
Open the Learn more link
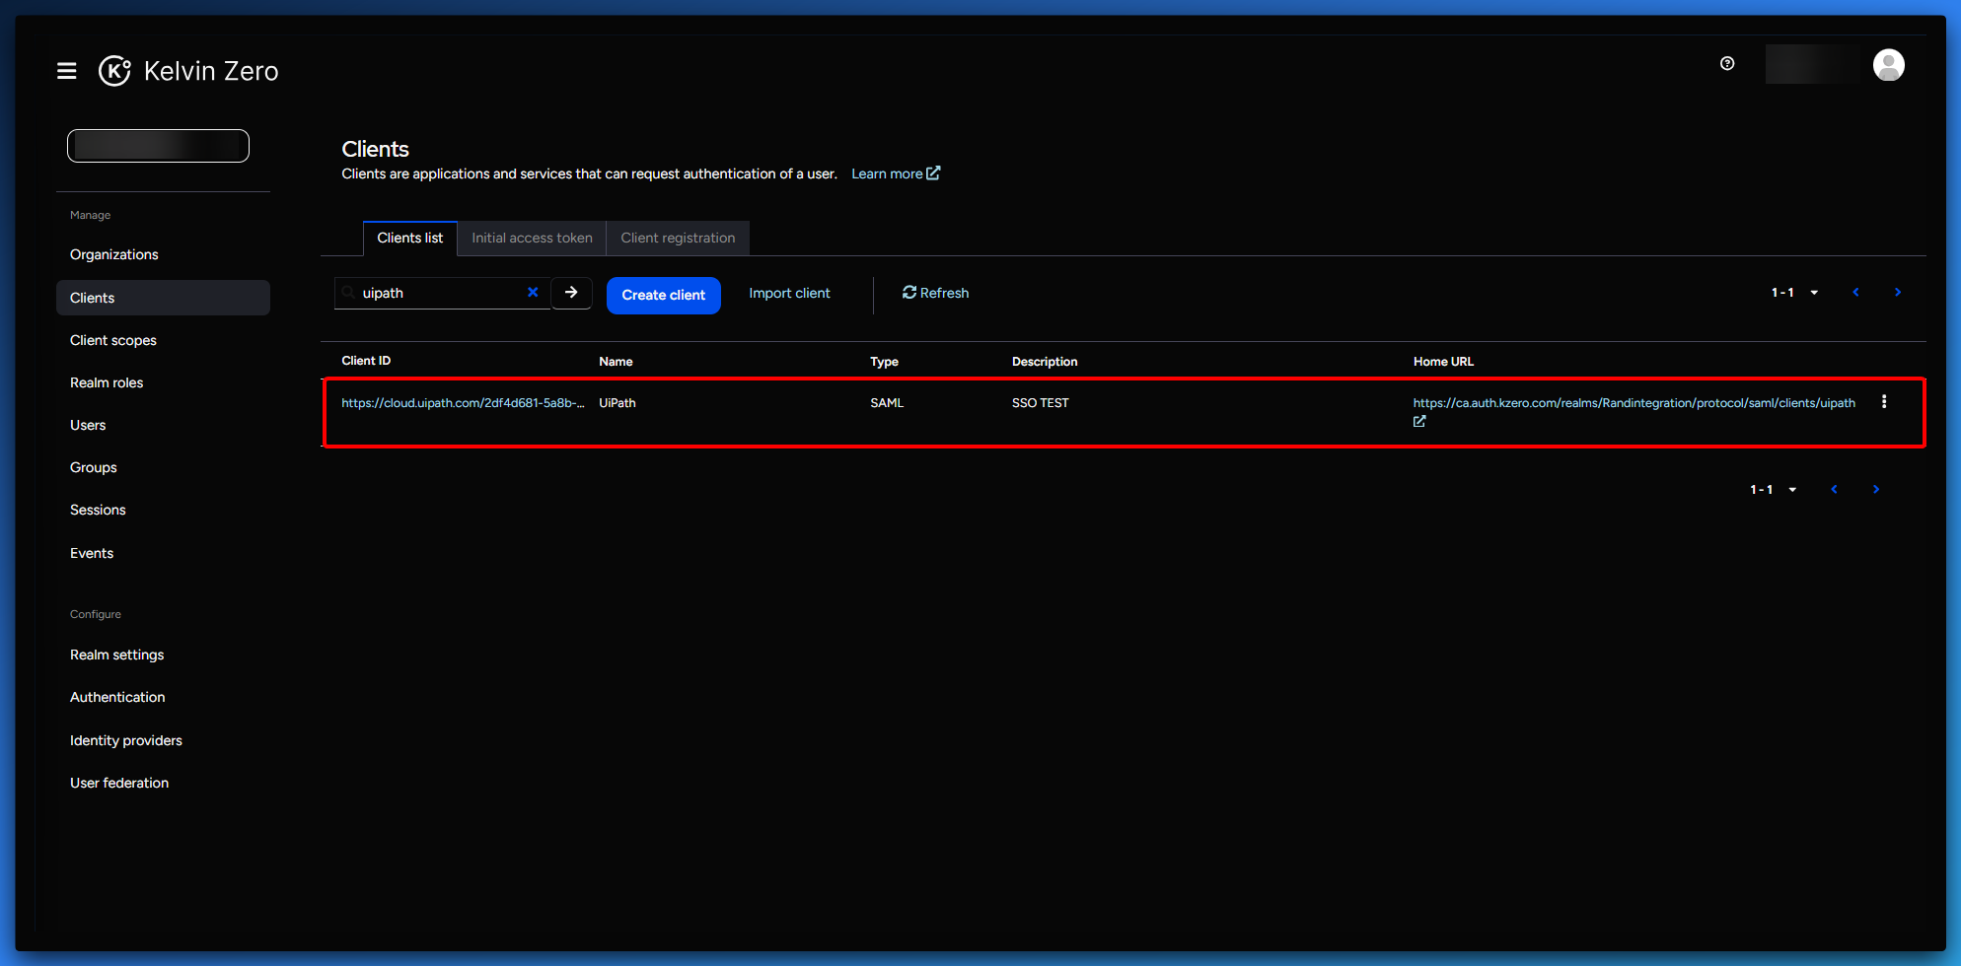[896, 173]
